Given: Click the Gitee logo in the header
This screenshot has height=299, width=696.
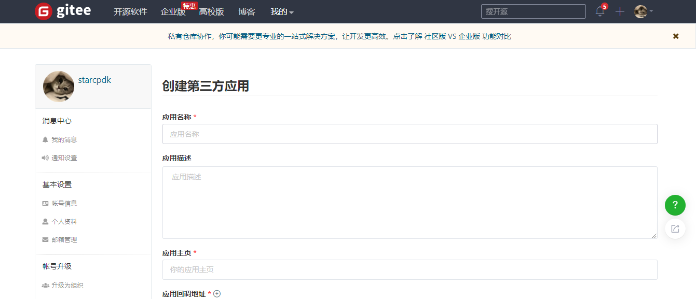Looking at the screenshot, I should [x=63, y=11].
